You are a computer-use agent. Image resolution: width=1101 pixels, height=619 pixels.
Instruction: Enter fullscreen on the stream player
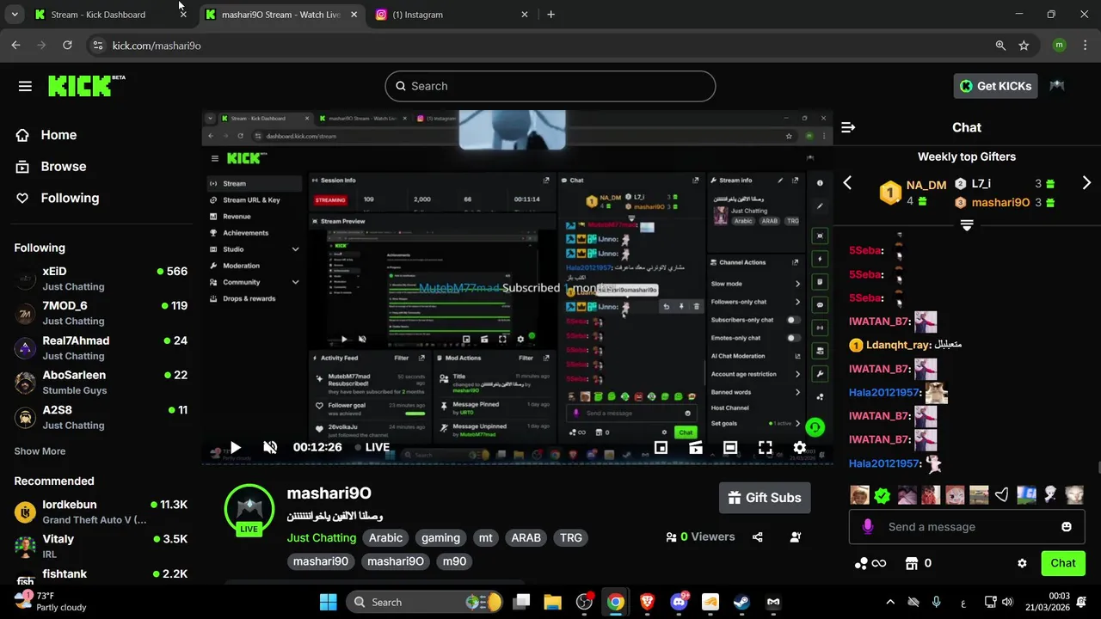(x=765, y=447)
